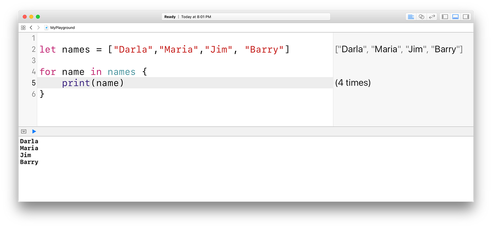Click line number 5 in the gutter
The height and width of the screenshot is (228, 492).
click(x=33, y=83)
